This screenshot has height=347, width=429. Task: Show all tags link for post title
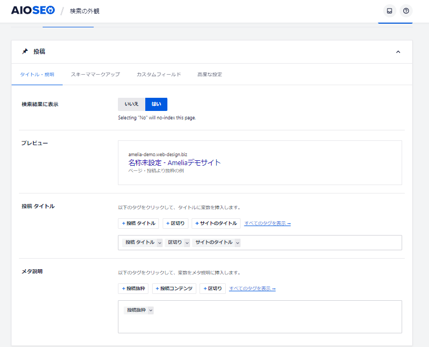click(x=267, y=223)
